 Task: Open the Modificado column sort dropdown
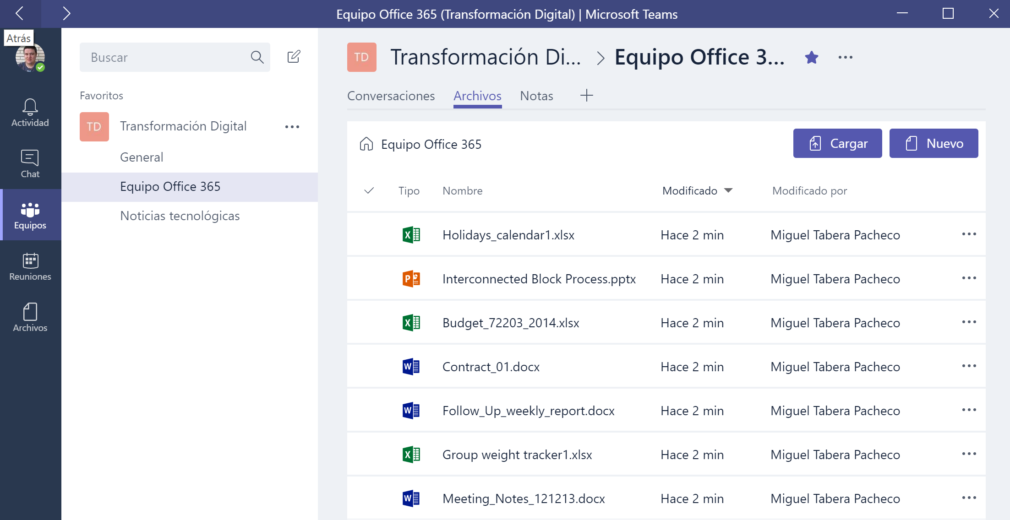[x=728, y=190]
